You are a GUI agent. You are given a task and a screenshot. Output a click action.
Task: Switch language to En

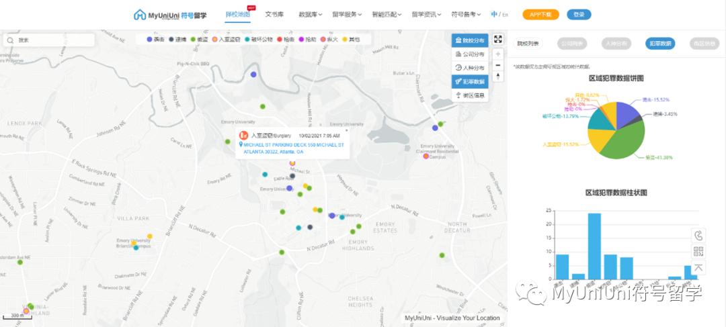(505, 15)
